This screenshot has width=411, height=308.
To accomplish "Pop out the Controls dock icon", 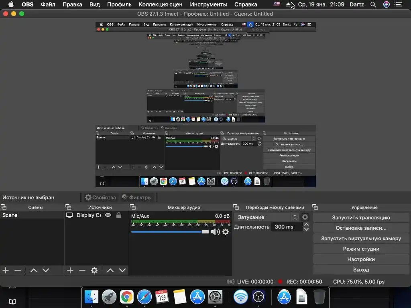I will tap(315, 207).
